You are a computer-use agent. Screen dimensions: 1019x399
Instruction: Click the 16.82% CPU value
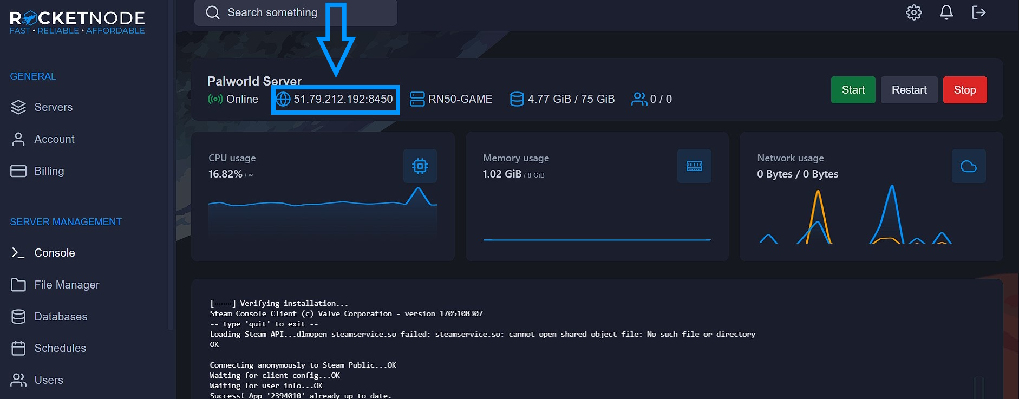[225, 174]
